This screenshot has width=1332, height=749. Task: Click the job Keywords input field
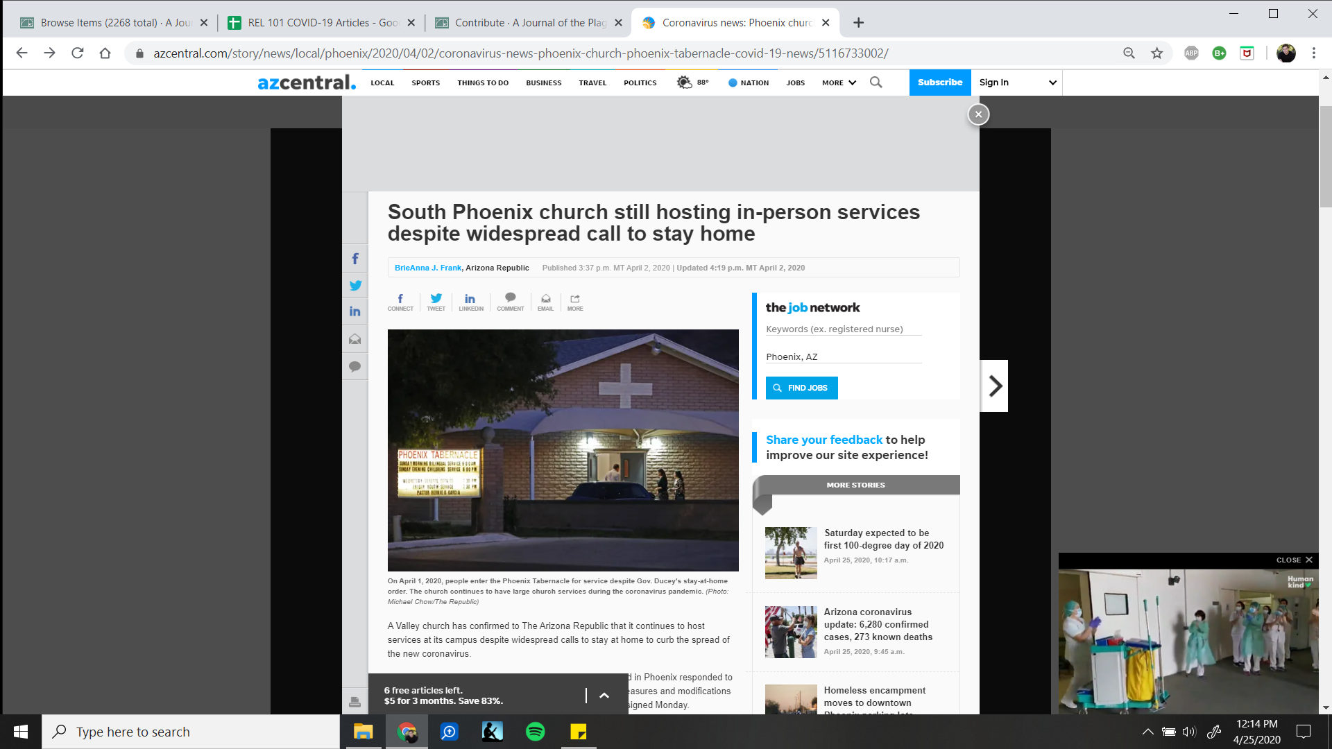tap(843, 329)
